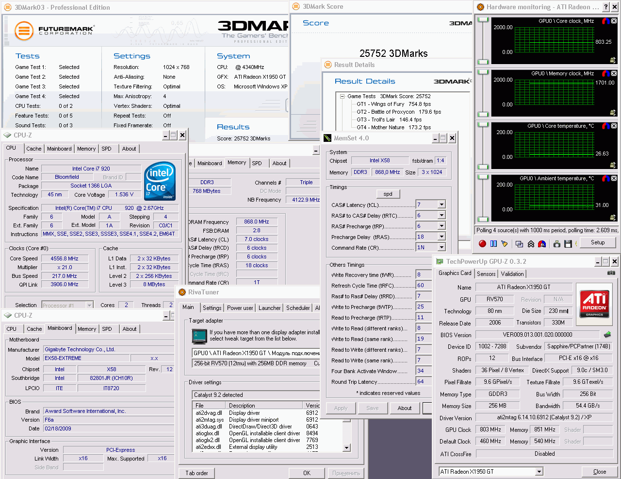Screen dimensions: 621x479
Task: Open graph options icon on the Core clock graph
Action: (613, 60)
